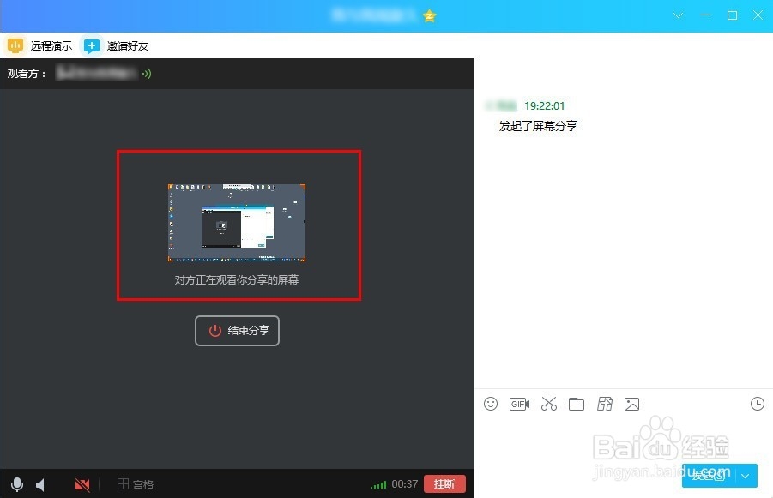Open the send button options dropdown
Image resolution: width=773 pixels, height=498 pixels.
tap(746, 476)
